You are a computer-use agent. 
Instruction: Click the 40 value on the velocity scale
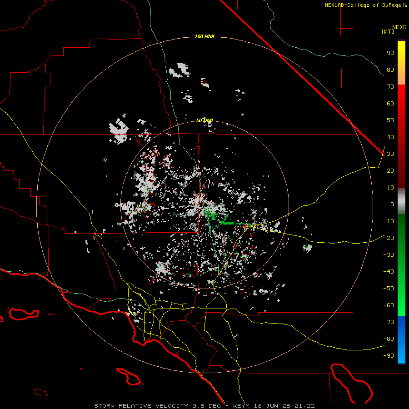point(390,137)
